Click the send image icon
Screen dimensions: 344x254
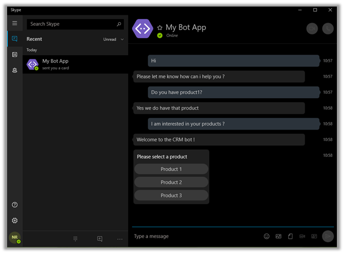pyautogui.click(x=279, y=237)
